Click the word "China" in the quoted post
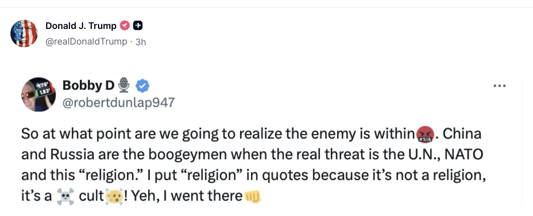The image size is (533, 216). (x=461, y=134)
